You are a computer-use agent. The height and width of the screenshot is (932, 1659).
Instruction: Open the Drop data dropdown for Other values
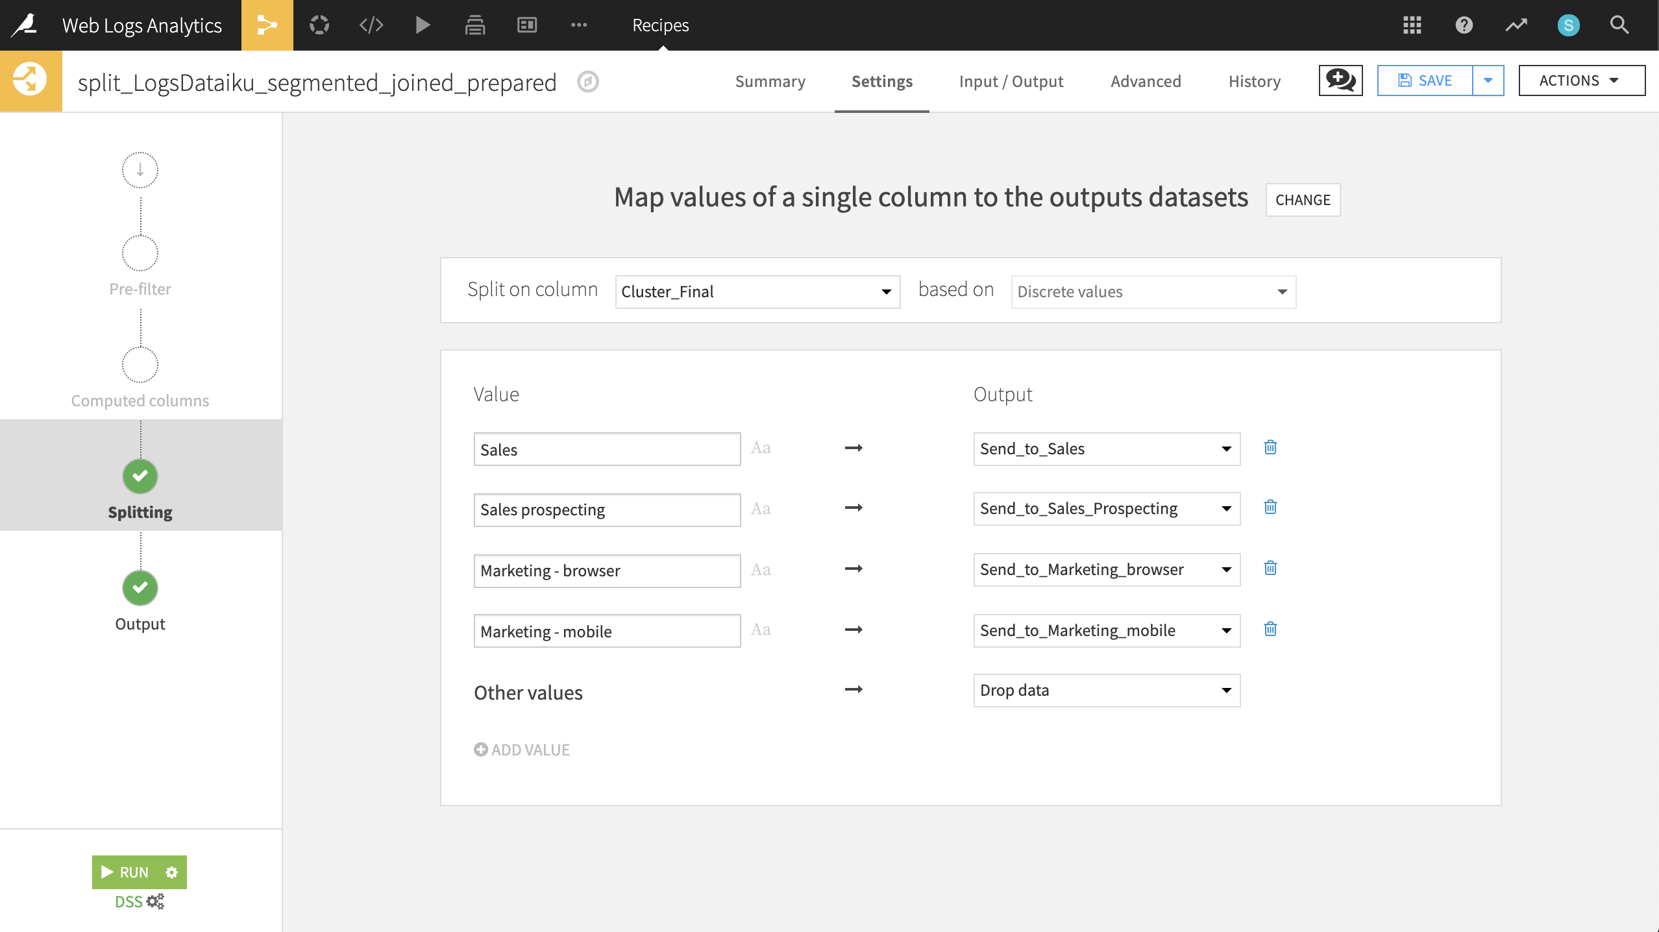pos(1106,691)
